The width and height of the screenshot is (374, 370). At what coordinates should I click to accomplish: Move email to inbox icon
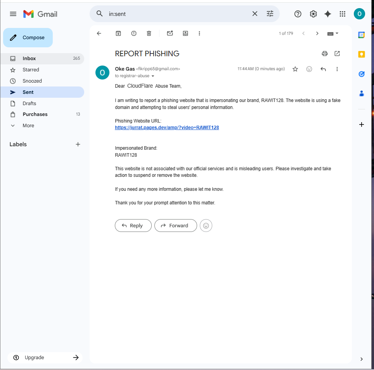[x=185, y=33]
